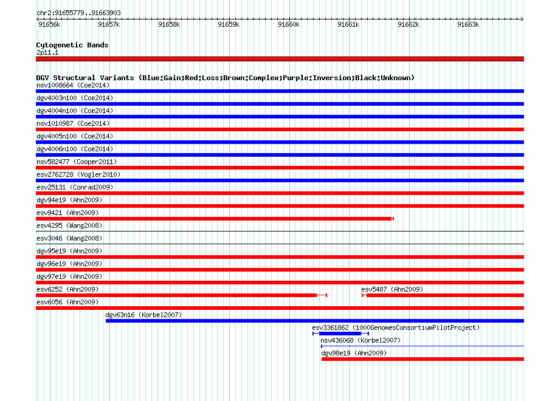Open variant esv2762728 (Vogler2010) label
Viewport: 541px width, 401px height.
[x=78, y=174]
